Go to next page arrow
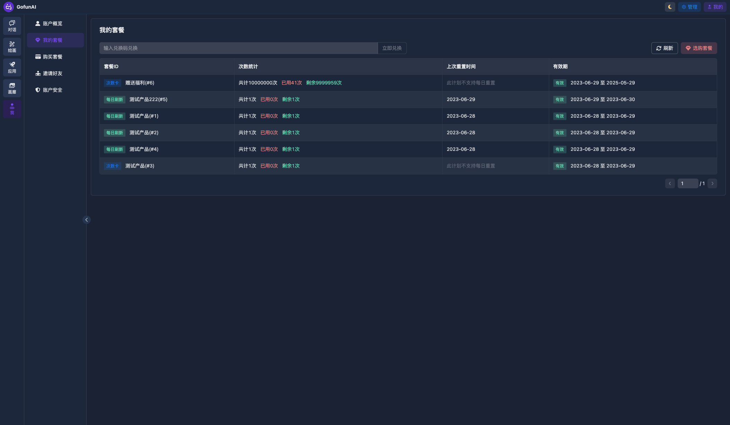Screen dimensions: 730x425 [x=712, y=183]
